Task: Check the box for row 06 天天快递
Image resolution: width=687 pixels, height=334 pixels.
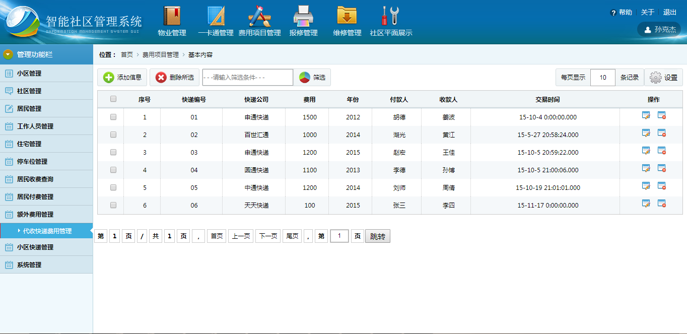Action: [113, 205]
